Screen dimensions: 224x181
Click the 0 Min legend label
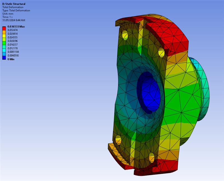click(11, 59)
